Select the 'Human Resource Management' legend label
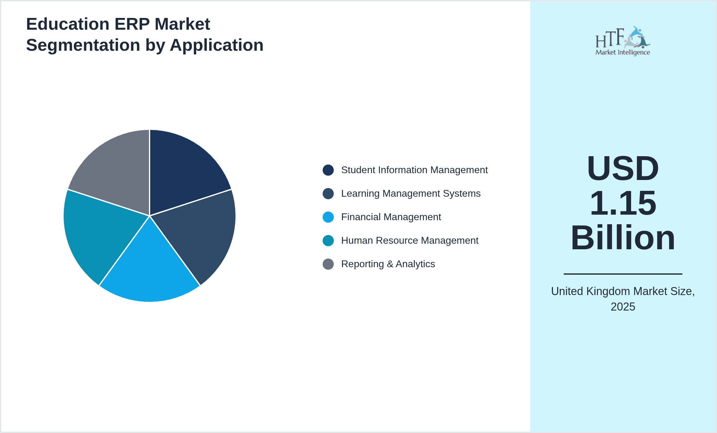Screen dimensions: 717x433 click(409, 241)
